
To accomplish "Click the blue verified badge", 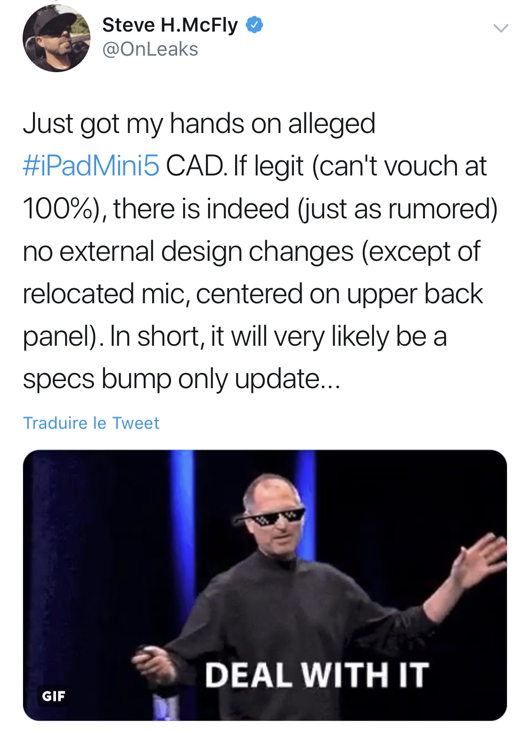I will point(254,25).
